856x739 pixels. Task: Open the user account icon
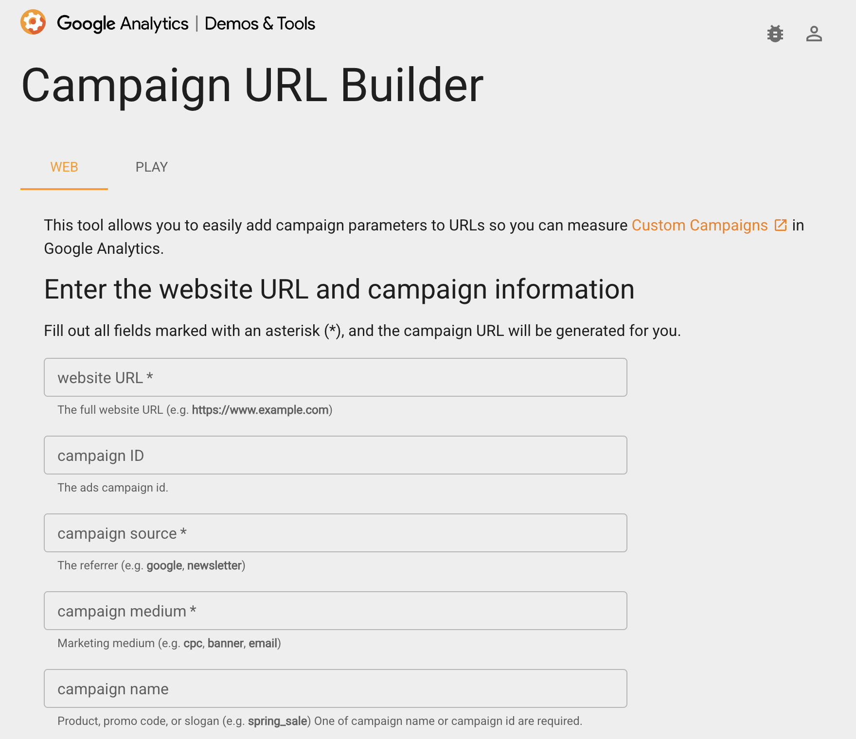(814, 34)
